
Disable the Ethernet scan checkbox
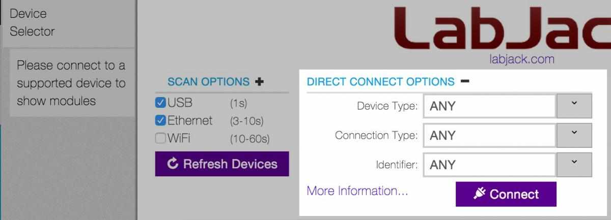point(160,121)
